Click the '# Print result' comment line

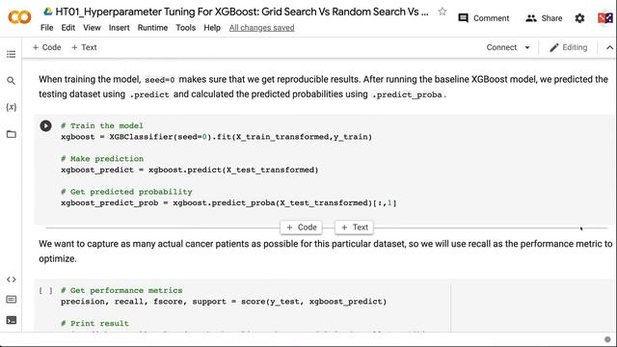(x=94, y=324)
